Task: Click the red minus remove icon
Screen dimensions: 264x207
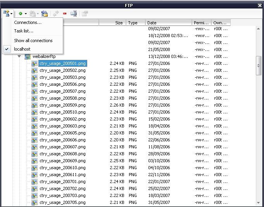Action: (65, 14)
